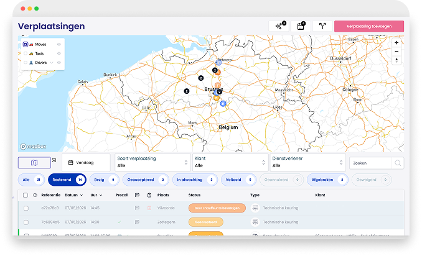Open 'Soort verplaatsing' dropdown
Screen dimensions: 422x256
point(152,162)
